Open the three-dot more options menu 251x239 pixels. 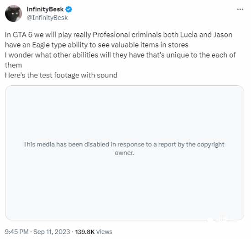[x=240, y=10]
